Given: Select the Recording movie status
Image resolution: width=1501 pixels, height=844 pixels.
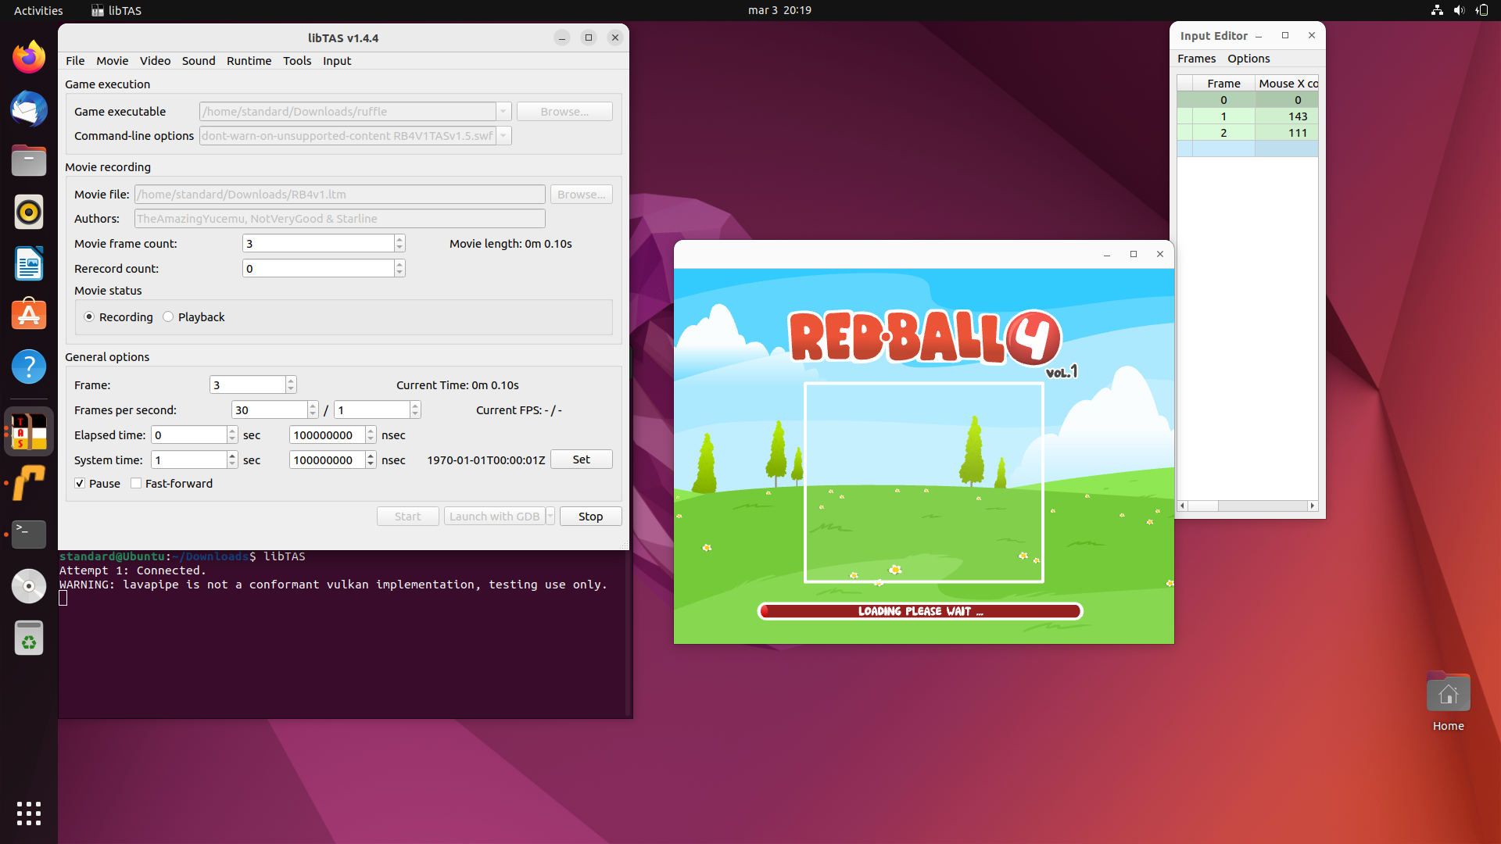Looking at the screenshot, I should 89,316.
